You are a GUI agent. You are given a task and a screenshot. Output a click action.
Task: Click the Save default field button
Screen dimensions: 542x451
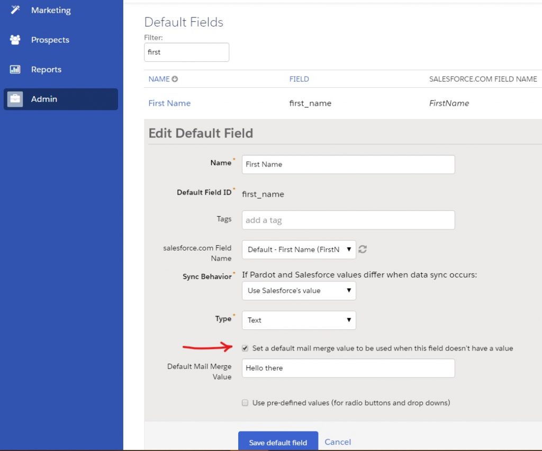(278, 442)
